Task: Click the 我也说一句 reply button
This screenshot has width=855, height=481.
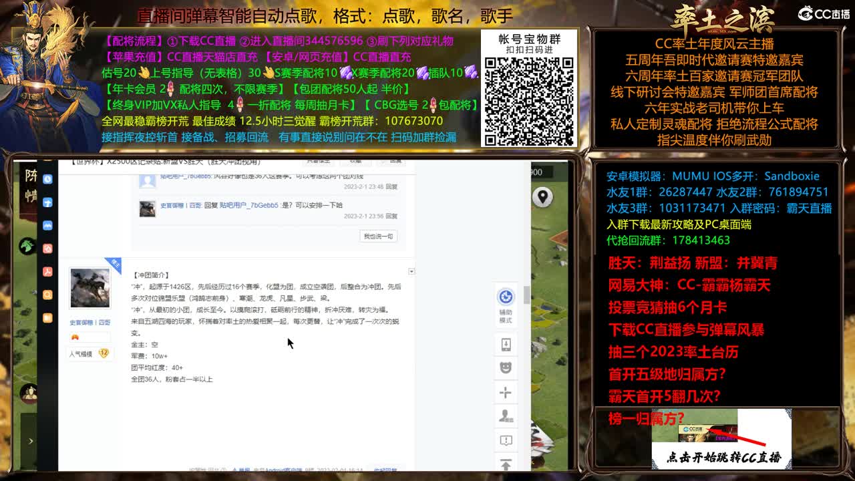Action: point(379,236)
